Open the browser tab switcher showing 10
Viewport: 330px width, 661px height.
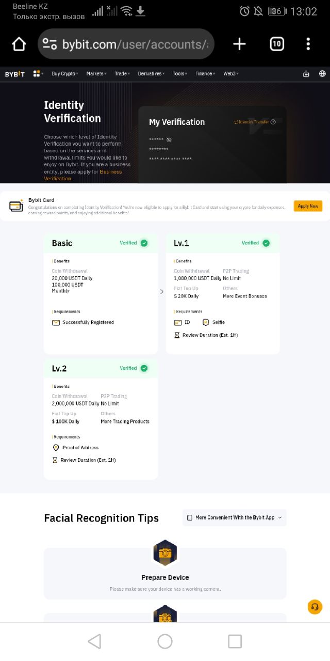277,44
